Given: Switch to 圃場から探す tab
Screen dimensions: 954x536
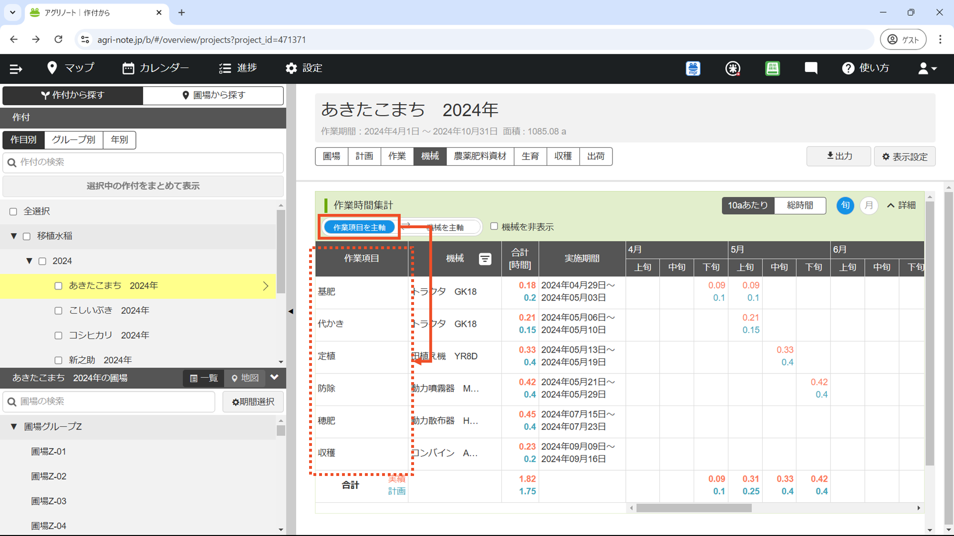Looking at the screenshot, I should click(213, 95).
